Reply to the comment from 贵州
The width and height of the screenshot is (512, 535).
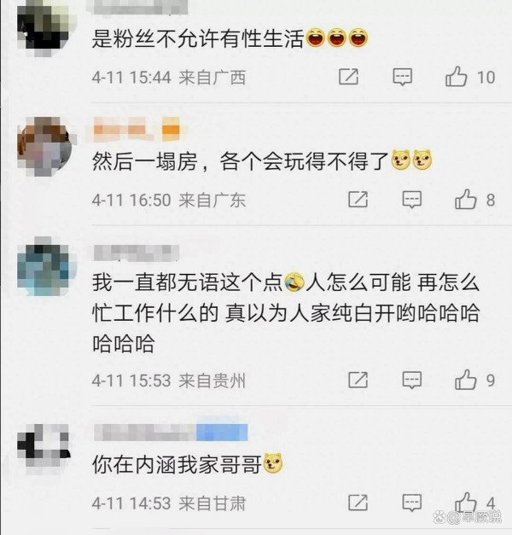pyautogui.click(x=412, y=381)
